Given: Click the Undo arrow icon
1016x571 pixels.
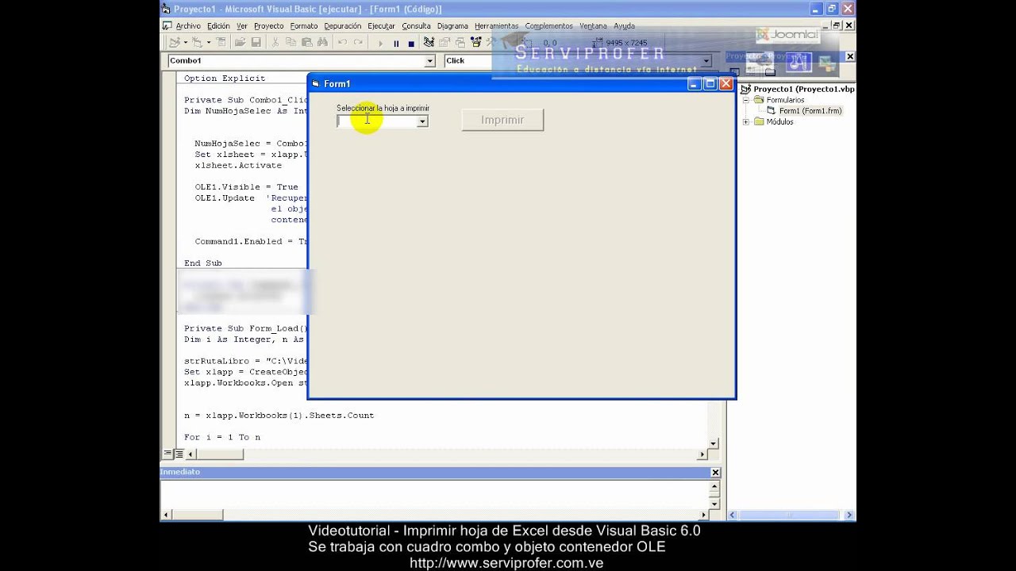Looking at the screenshot, I should tap(343, 43).
